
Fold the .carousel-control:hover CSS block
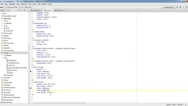33,48
